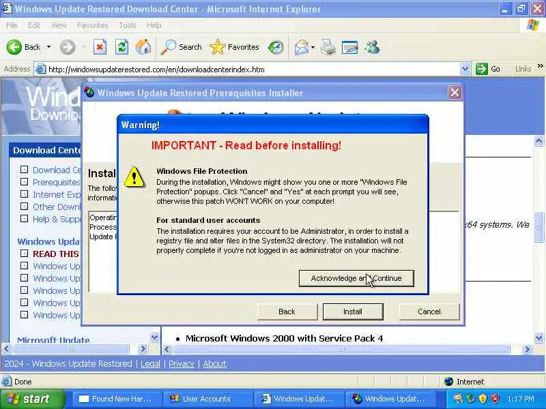
Task: Open the Edit menu
Action: click(33, 25)
